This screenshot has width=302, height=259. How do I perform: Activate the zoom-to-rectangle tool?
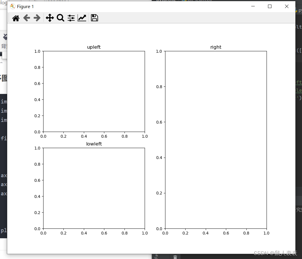click(x=60, y=18)
